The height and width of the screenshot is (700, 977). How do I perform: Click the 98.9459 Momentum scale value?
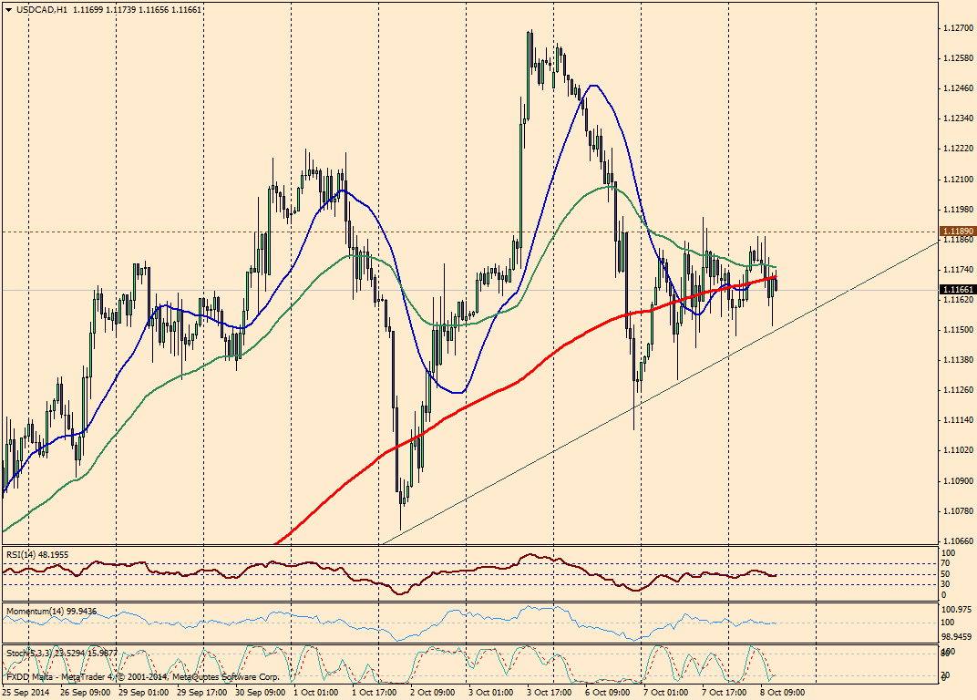pyautogui.click(x=955, y=637)
